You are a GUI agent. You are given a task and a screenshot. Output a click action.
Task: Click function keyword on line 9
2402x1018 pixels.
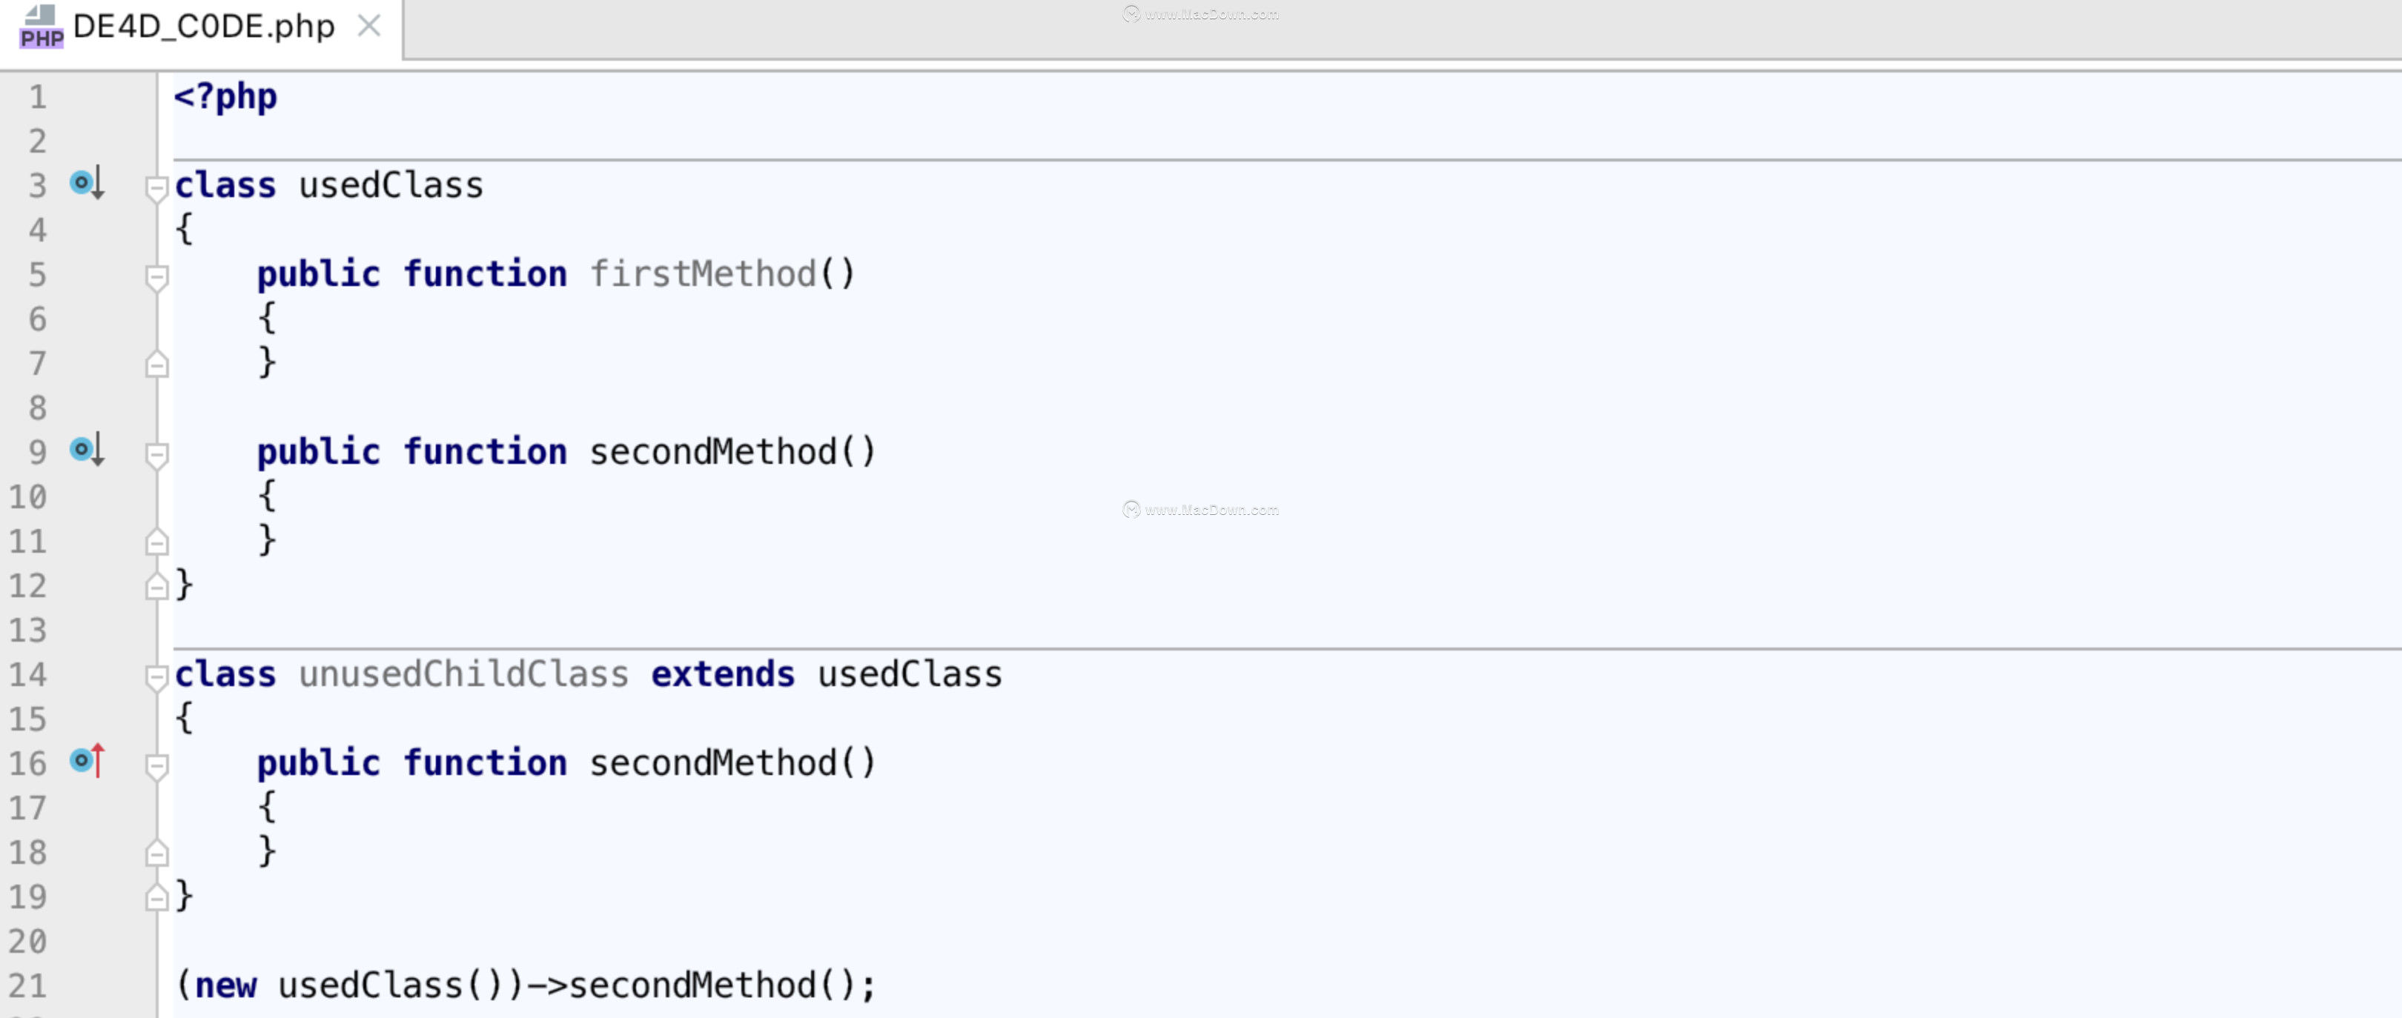pyautogui.click(x=485, y=451)
